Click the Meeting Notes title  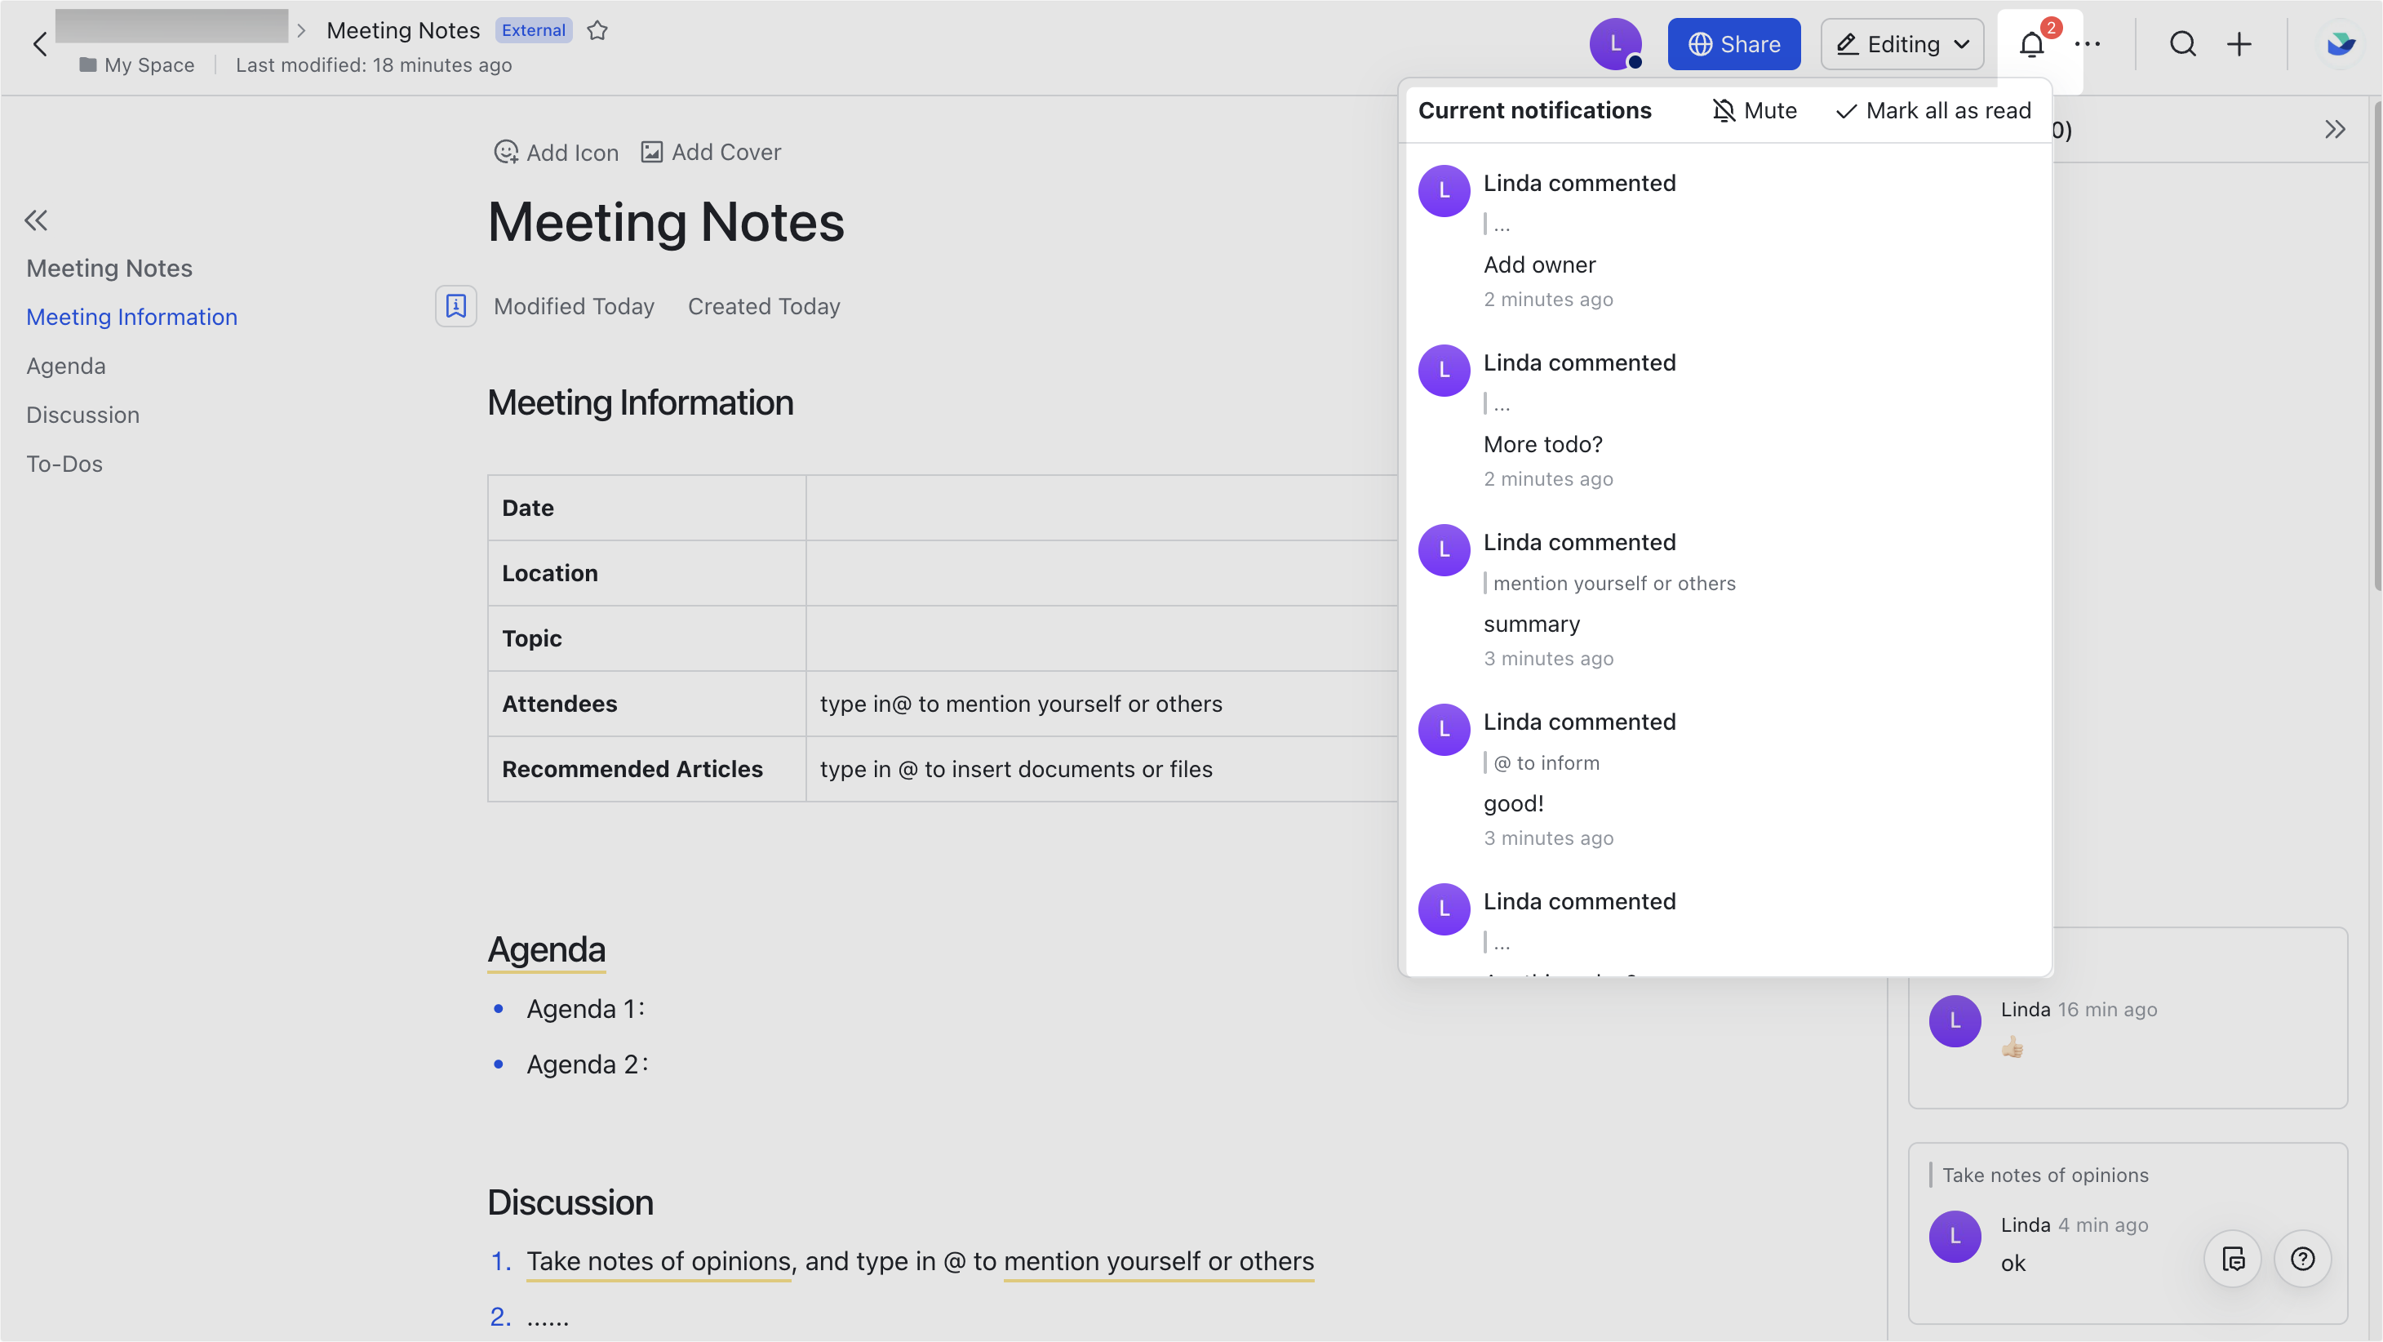pos(665,223)
